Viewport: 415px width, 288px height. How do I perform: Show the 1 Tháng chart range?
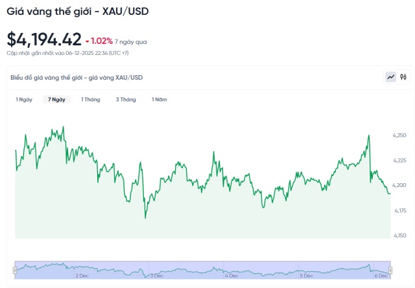[90, 100]
